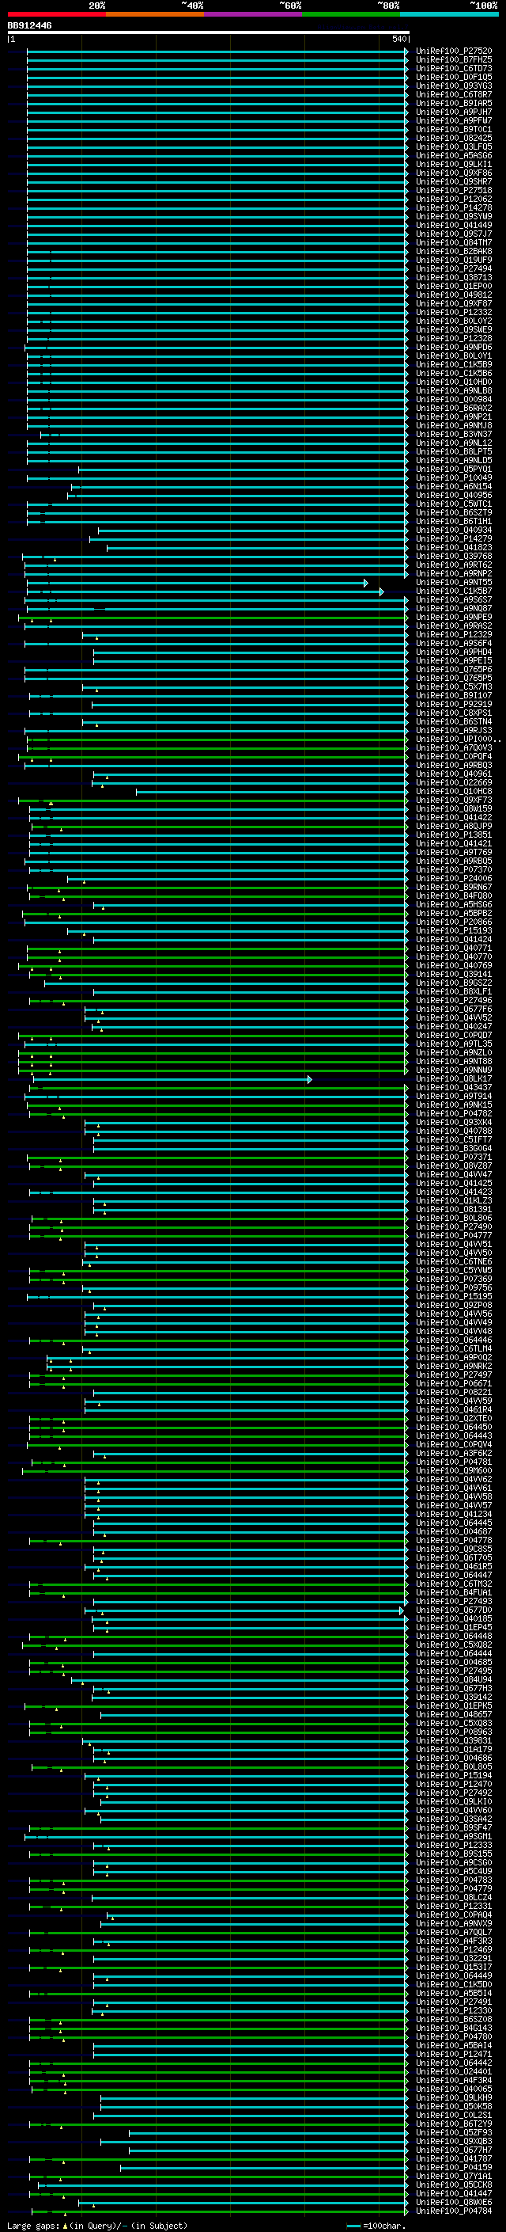Click label UniRef100_C5X7M3
Image resolution: width=506 pixels, height=2232 pixels.
pos(454,687)
